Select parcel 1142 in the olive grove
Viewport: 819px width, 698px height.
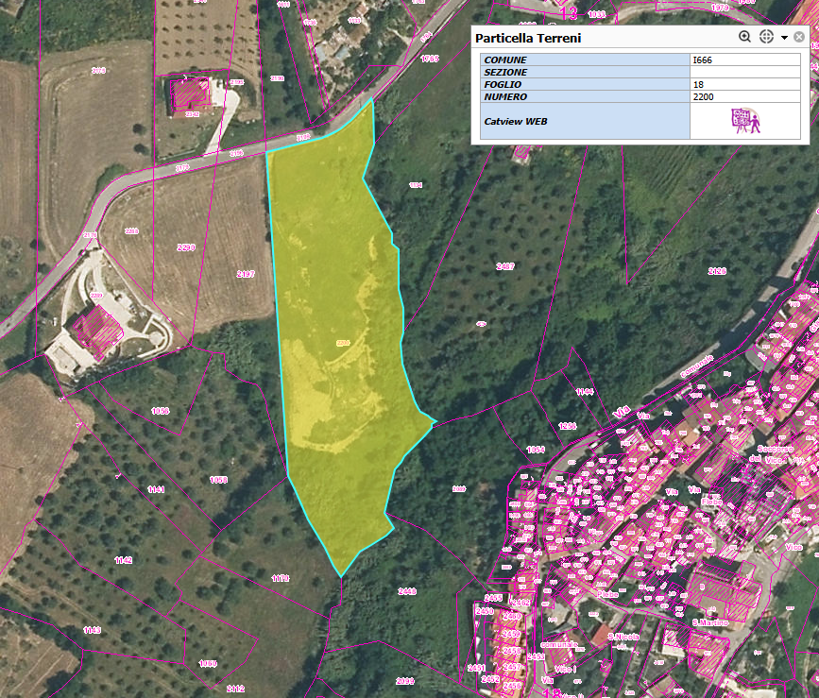(x=123, y=560)
